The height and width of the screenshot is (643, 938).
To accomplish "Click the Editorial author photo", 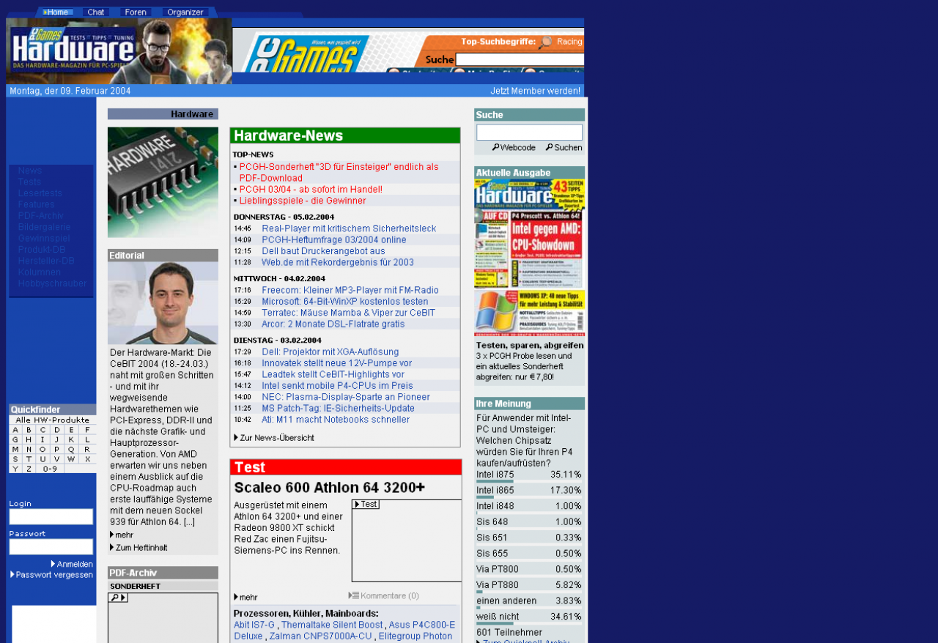I will pyautogui.click(x=163, y=303).
